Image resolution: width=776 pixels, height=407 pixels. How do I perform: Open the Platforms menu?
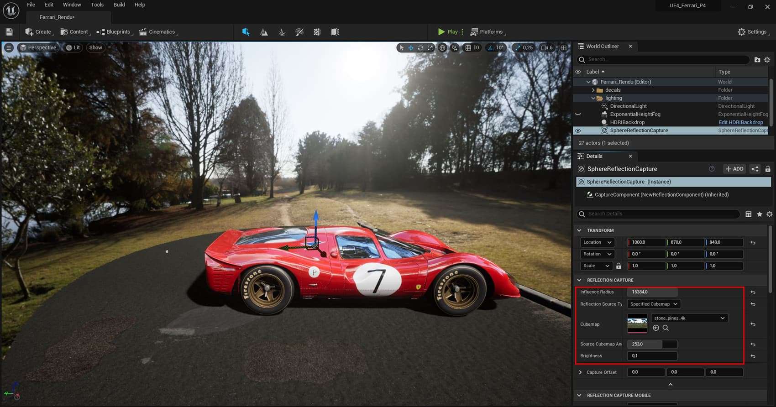tap(488, 32)
